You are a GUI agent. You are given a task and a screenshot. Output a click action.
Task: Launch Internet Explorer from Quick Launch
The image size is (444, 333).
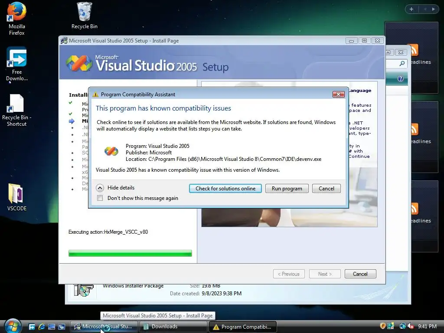tap(42, 326)
